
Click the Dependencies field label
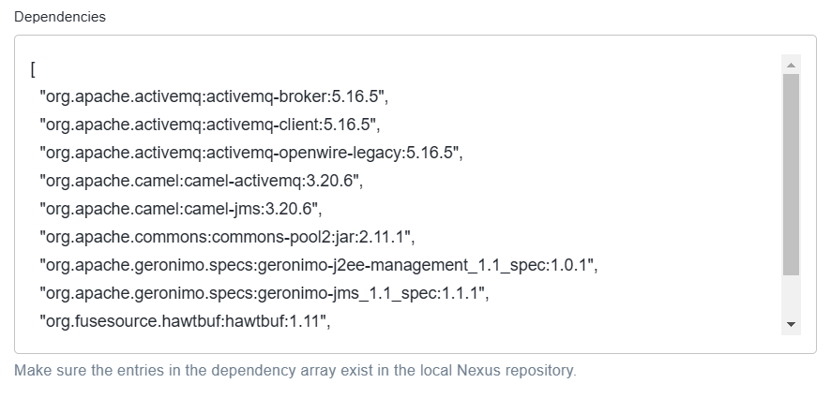click(x=60, y=17)
